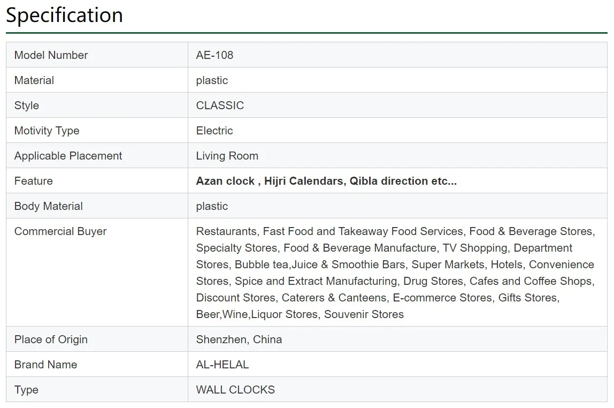Click the Feature row label
Image resolution: width=614 pixels, height=408 pixels.
click(33, 181)
